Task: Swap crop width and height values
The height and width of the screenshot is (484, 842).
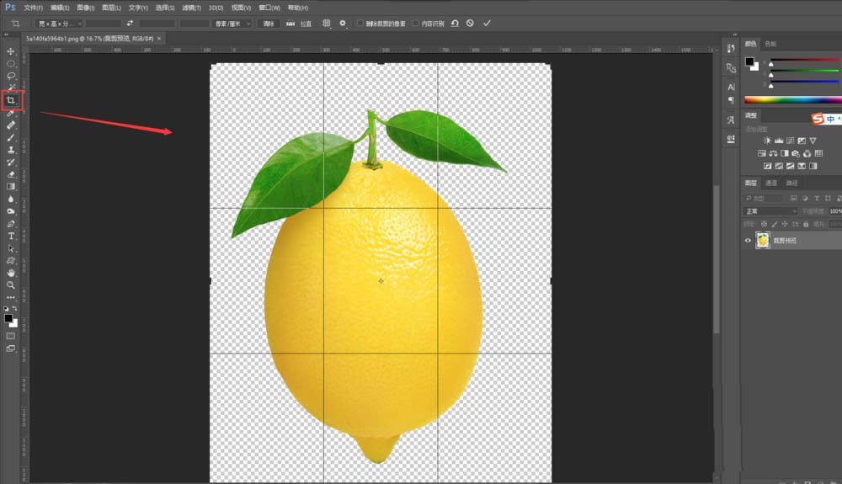Action: click(x=130, y=24)
